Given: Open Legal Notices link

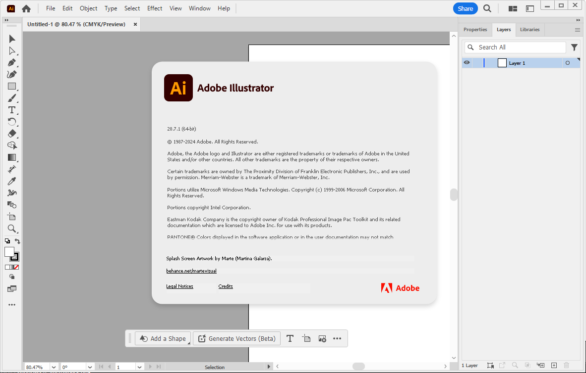Looking at the screenshot, I should [180, 286].
